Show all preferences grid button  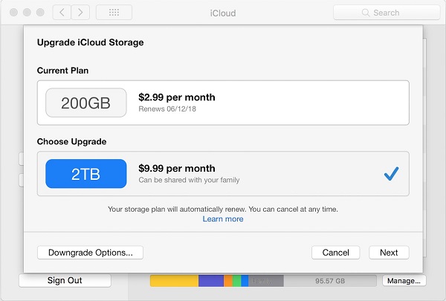tap(114, 12)
